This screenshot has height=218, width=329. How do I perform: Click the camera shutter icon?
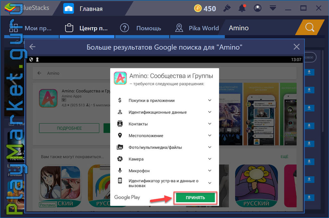pos(120,159)
